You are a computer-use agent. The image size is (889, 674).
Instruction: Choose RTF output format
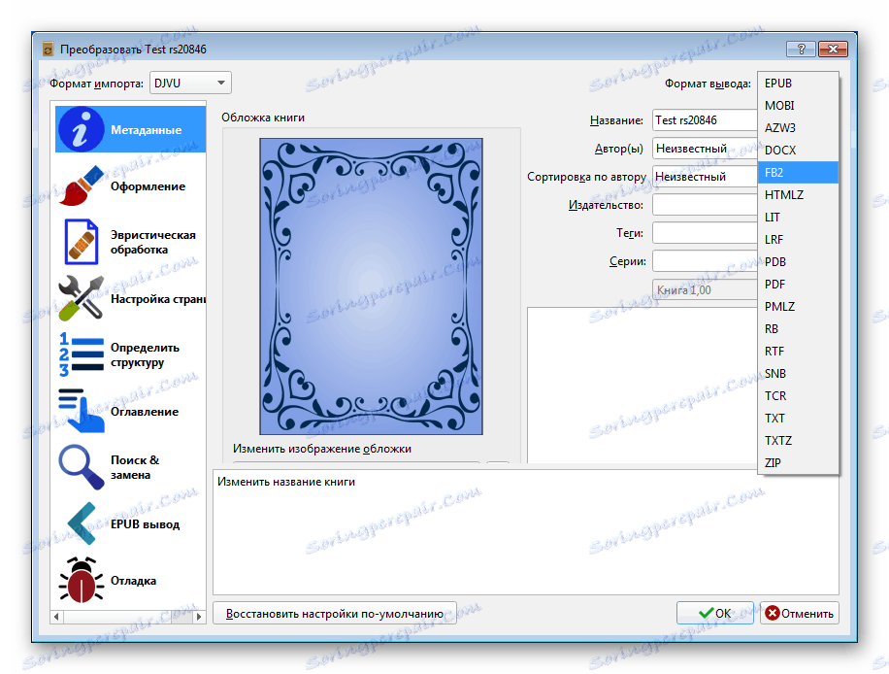coord(798,352)
